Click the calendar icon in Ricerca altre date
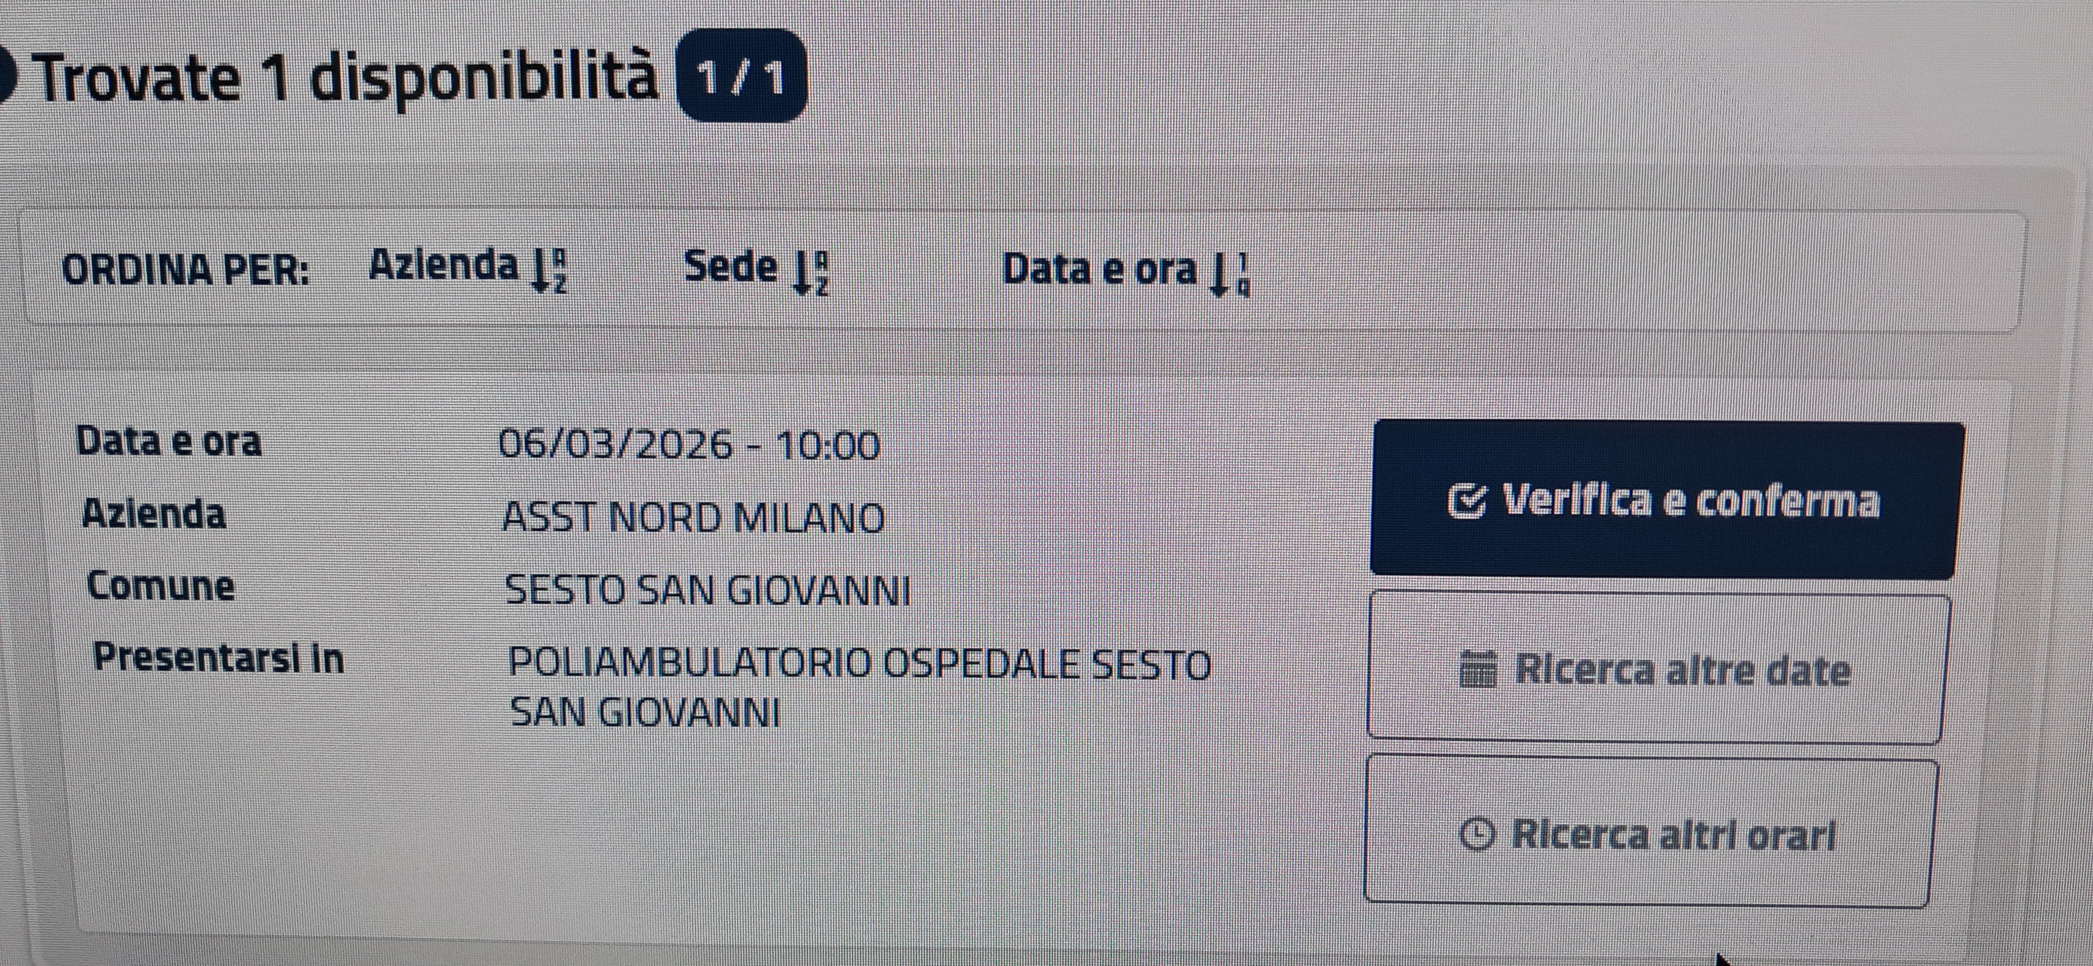This screenshot has width=2093, height=966. [1477, 671]
